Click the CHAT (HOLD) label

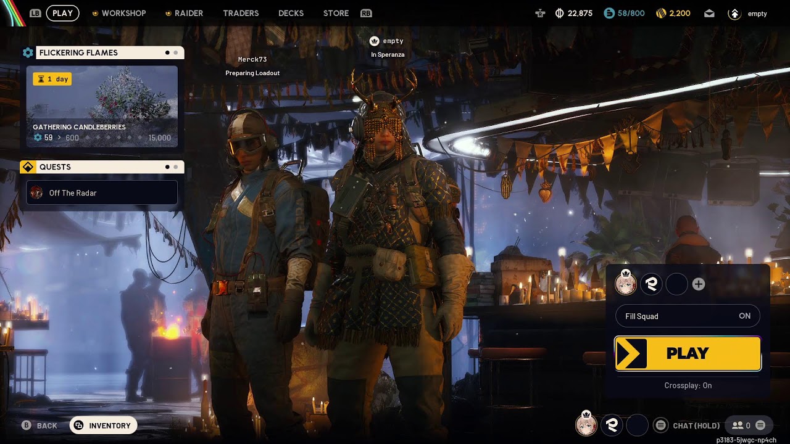click(x=696, y=425)
